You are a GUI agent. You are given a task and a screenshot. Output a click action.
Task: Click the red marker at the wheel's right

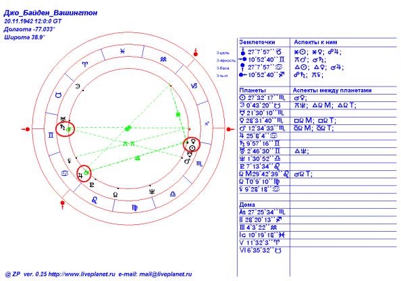[230, 129]
